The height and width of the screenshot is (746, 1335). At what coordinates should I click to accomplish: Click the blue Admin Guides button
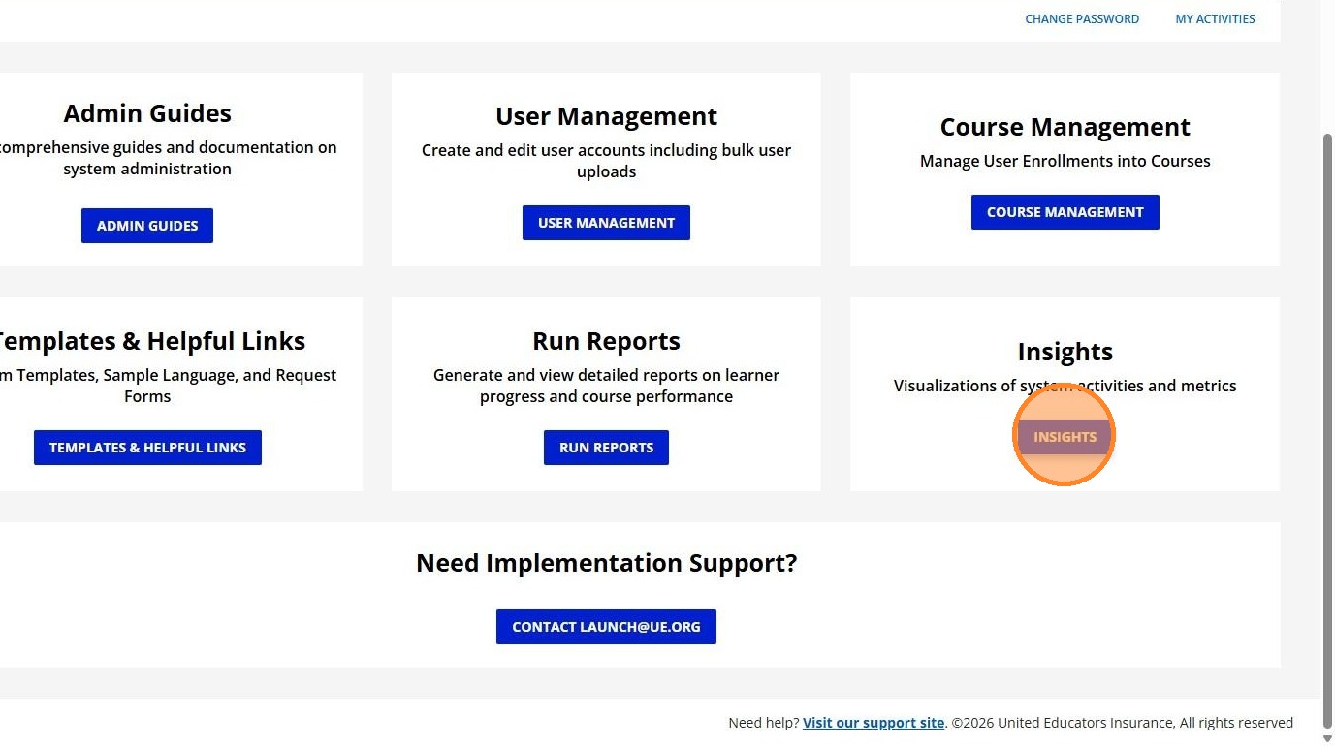pos(147,226)
